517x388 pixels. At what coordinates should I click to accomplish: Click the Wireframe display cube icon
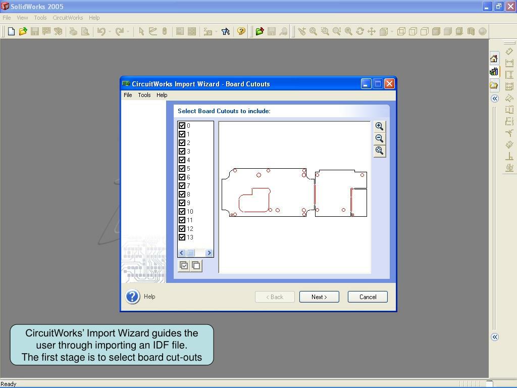[x=401, y=31]
